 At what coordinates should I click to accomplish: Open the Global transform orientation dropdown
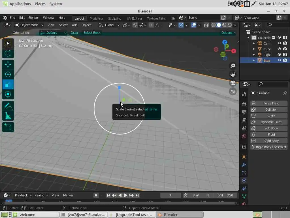109,25
